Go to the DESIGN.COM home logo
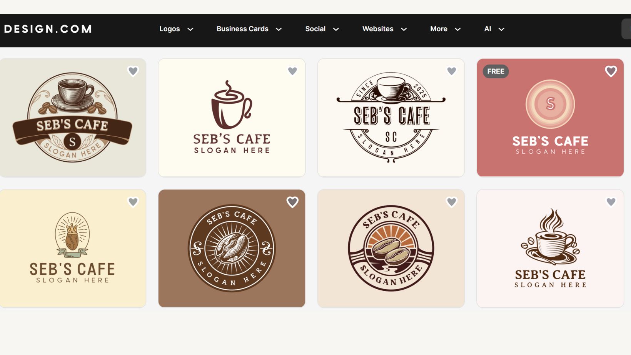 (48, 29)
